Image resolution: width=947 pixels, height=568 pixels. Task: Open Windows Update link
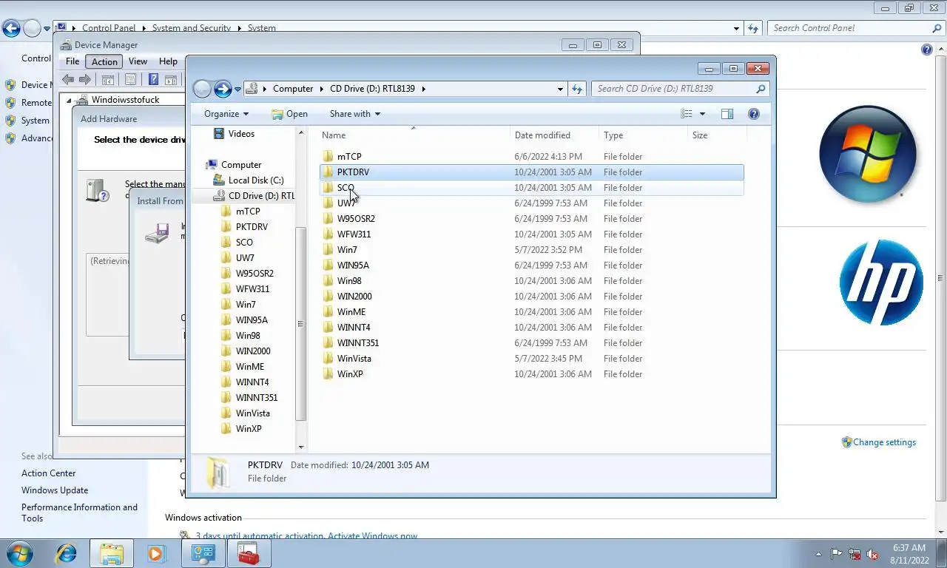(x=55, y=490)
